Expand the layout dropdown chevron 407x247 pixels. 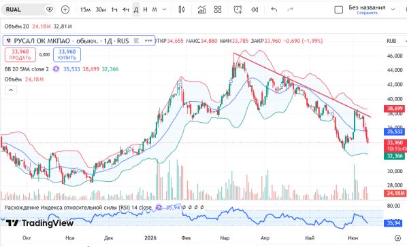coord(393,9)
